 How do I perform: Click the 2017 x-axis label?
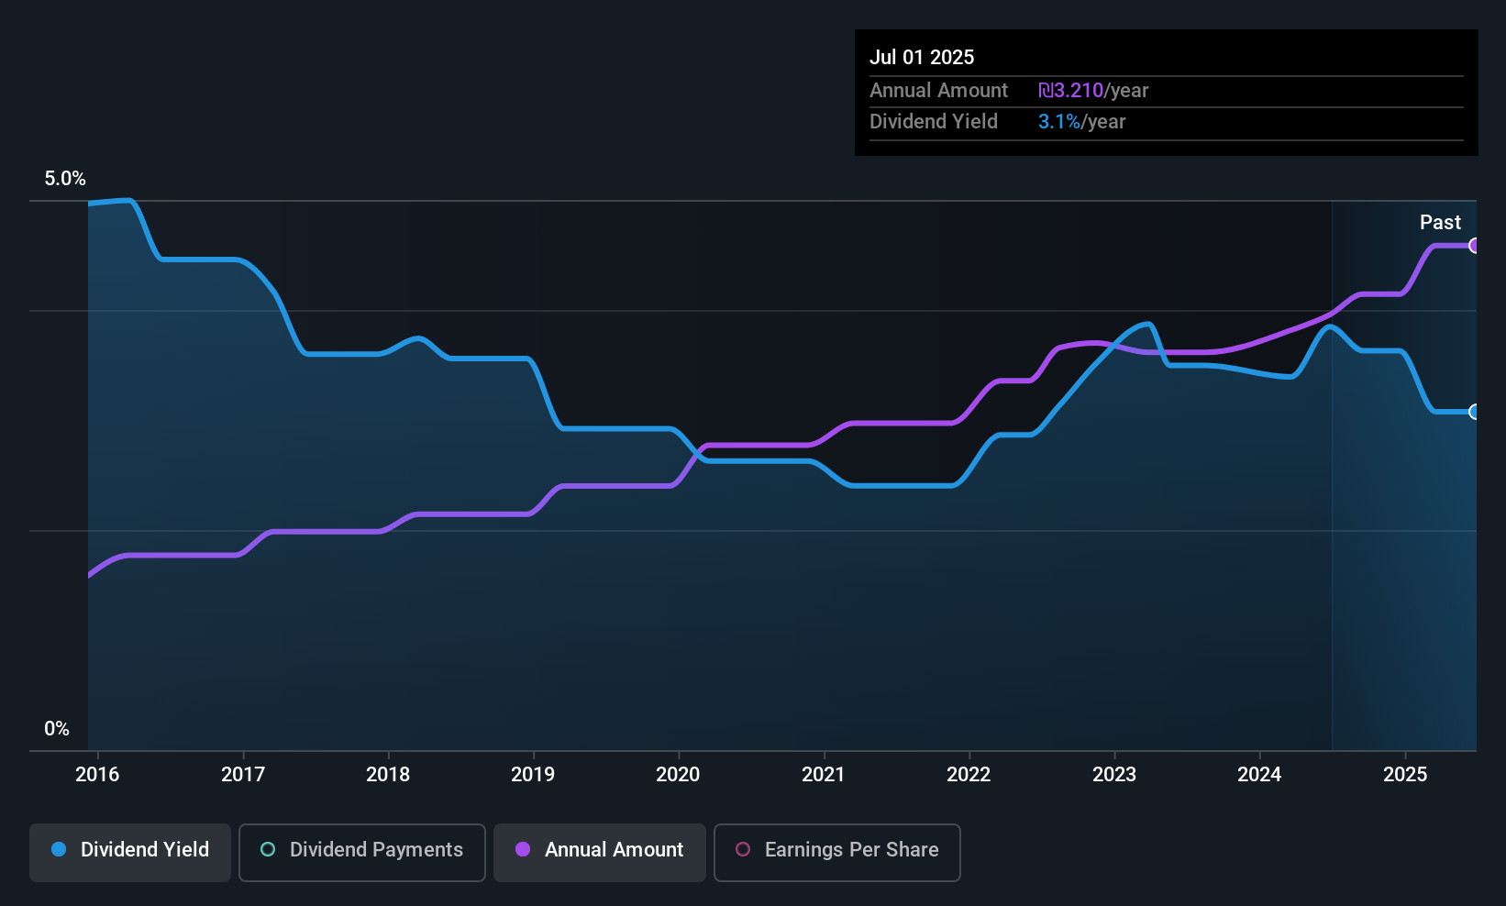tap(243, 774)
